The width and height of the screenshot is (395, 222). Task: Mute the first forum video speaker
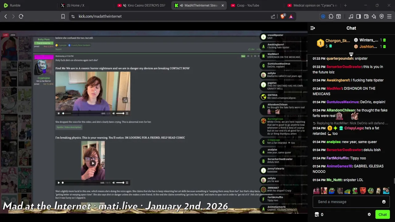pyautogui.click(x=114, y=113)
